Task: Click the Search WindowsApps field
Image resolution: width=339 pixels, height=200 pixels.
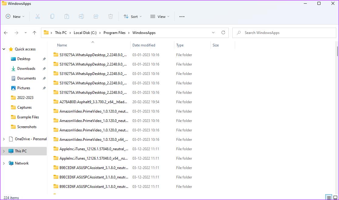Action: 284,33
